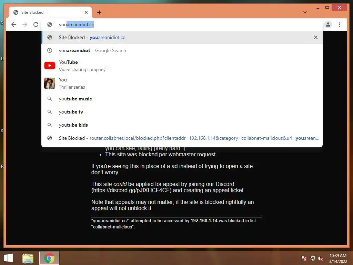Click the magnifier icon next to youtube kids
Image resolution: width=353 pixels, height=265 pixels.
pyautogui.click(x=50, y=125)
